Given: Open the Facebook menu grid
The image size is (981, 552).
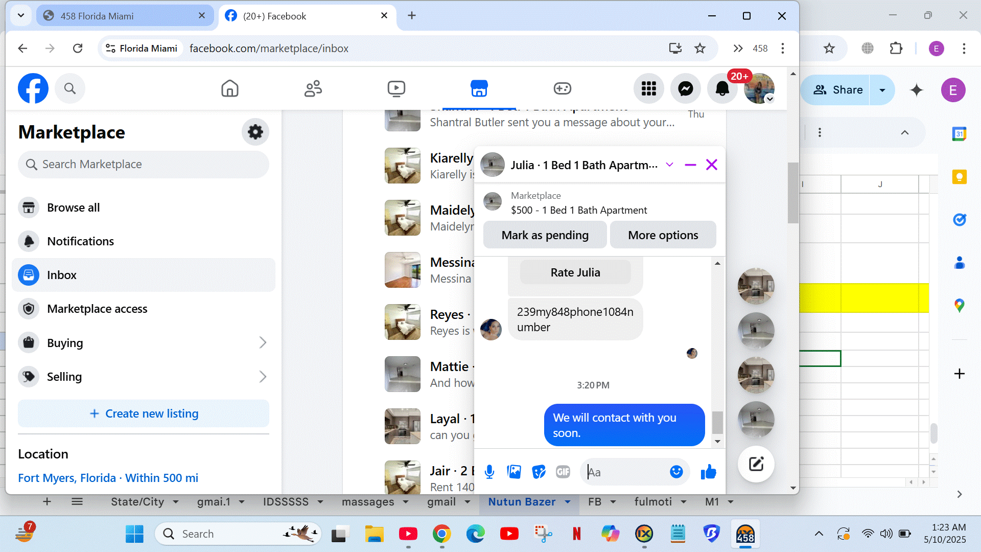Looking at the screenshot, I should [x=648, y=89].
